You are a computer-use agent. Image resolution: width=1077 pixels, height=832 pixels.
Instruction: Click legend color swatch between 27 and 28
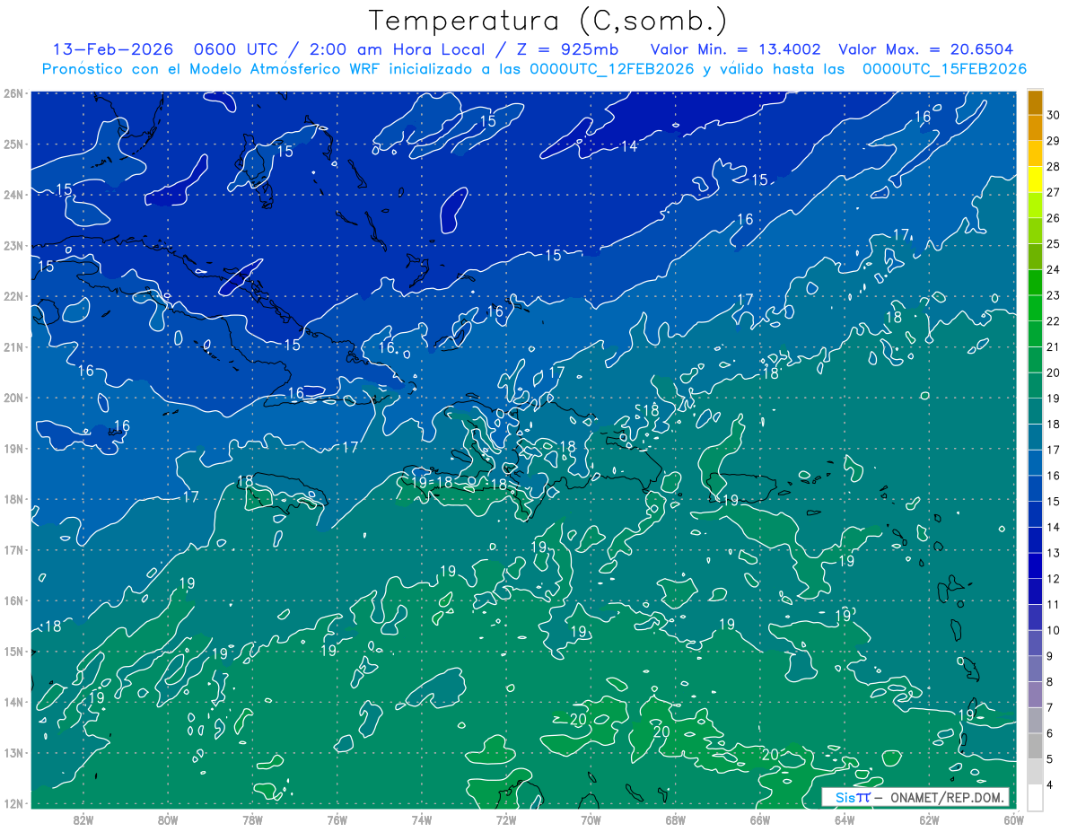(x=1035, y=180)
